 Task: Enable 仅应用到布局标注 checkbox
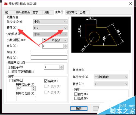(x=10, y=71)
